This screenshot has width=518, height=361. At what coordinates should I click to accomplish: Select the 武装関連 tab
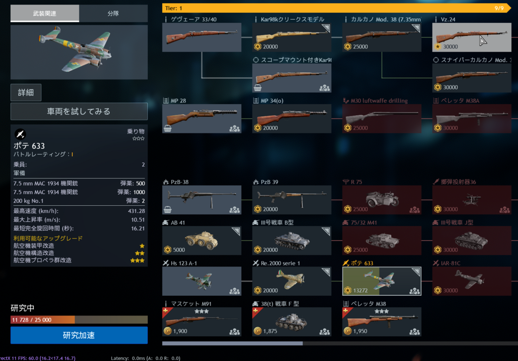click(45, 13)
